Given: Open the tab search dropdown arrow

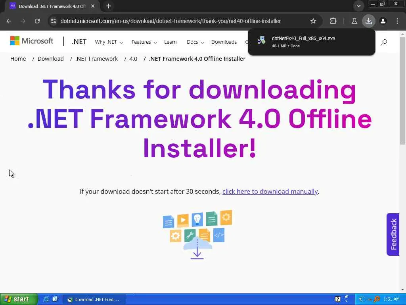Looking at the screenshot, I should (x=358, y=6).
